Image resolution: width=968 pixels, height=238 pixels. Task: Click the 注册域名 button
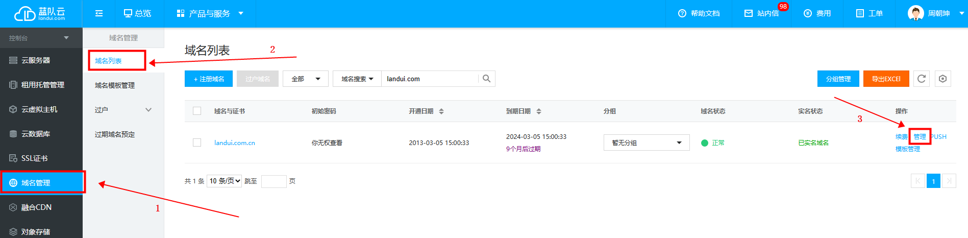(x=209, y=79)
